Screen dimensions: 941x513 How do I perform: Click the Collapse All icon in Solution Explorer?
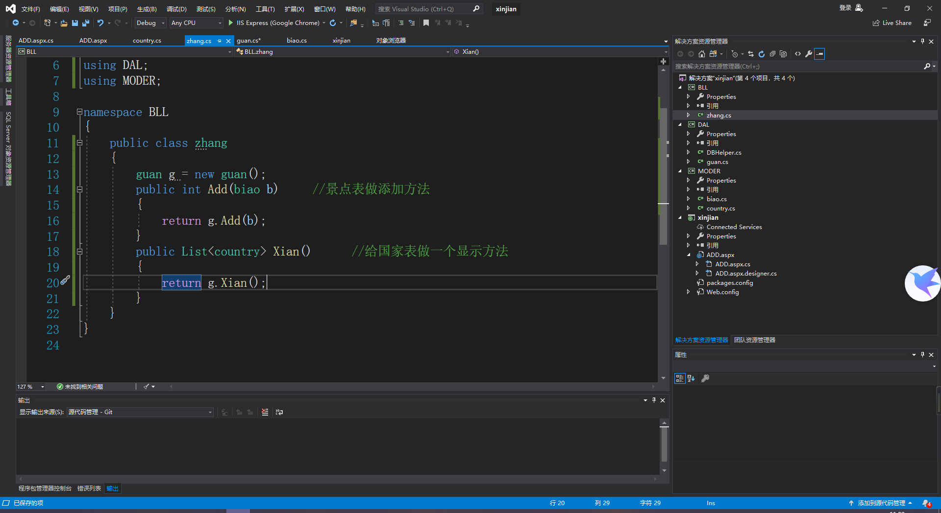[772, 54]
